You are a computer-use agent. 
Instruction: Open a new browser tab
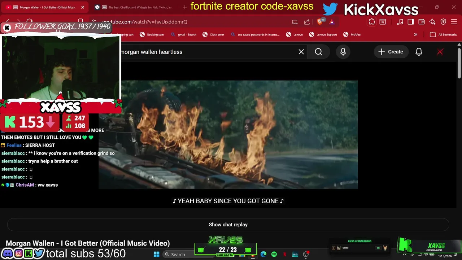(x=184, y=7)
